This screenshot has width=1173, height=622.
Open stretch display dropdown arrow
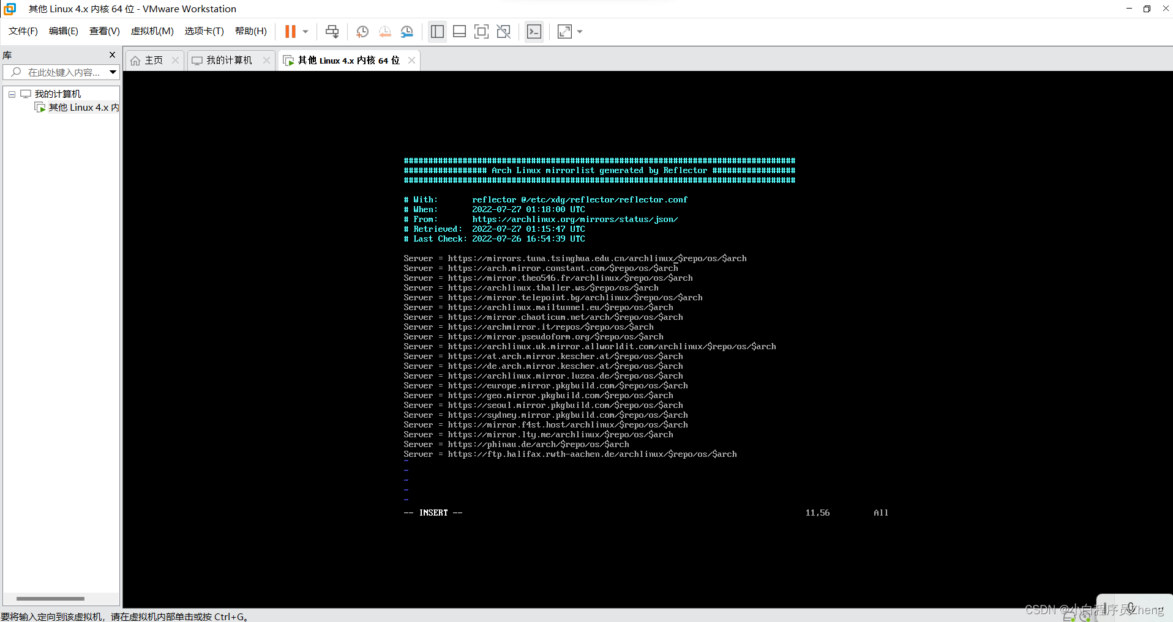pyautogui.click(x=580, y=31)
